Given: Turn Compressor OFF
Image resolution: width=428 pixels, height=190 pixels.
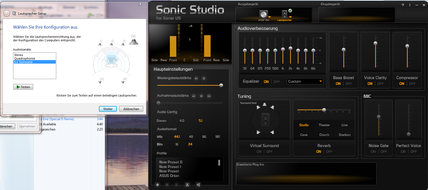Looking at the screenshot, I should pyautogui.click(x=412, y=84).
